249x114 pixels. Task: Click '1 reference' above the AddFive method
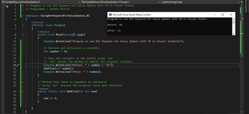43,89
